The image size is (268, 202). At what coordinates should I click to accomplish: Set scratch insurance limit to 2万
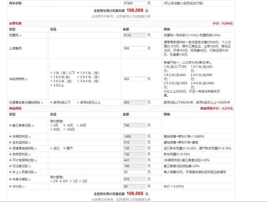(80, 181)
